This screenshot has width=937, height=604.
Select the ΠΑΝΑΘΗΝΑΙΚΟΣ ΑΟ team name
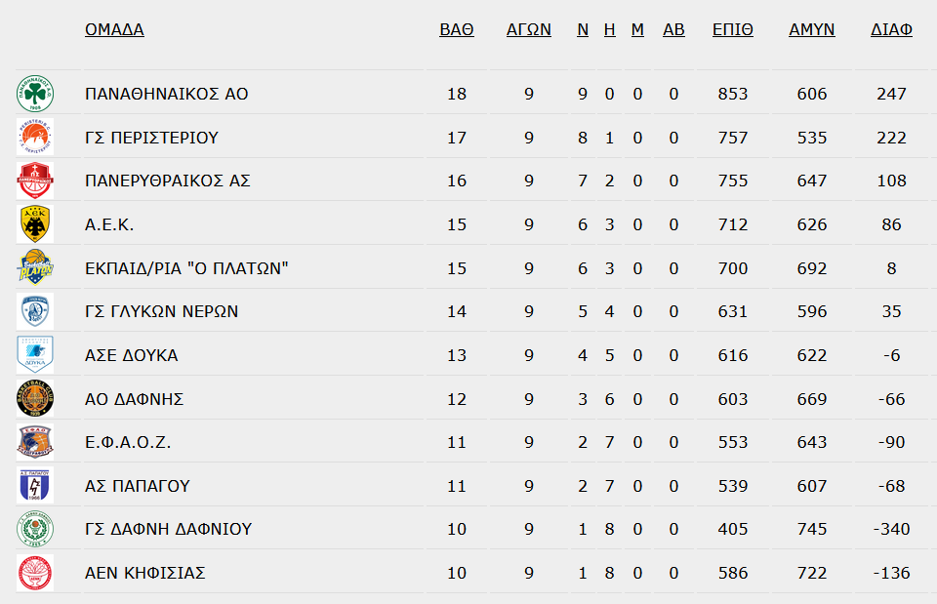pyautogui.click(x=166, y=94)
